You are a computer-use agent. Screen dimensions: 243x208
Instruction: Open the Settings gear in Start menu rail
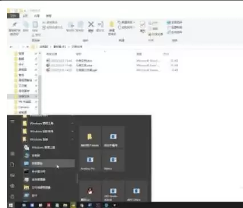point(13,186)
